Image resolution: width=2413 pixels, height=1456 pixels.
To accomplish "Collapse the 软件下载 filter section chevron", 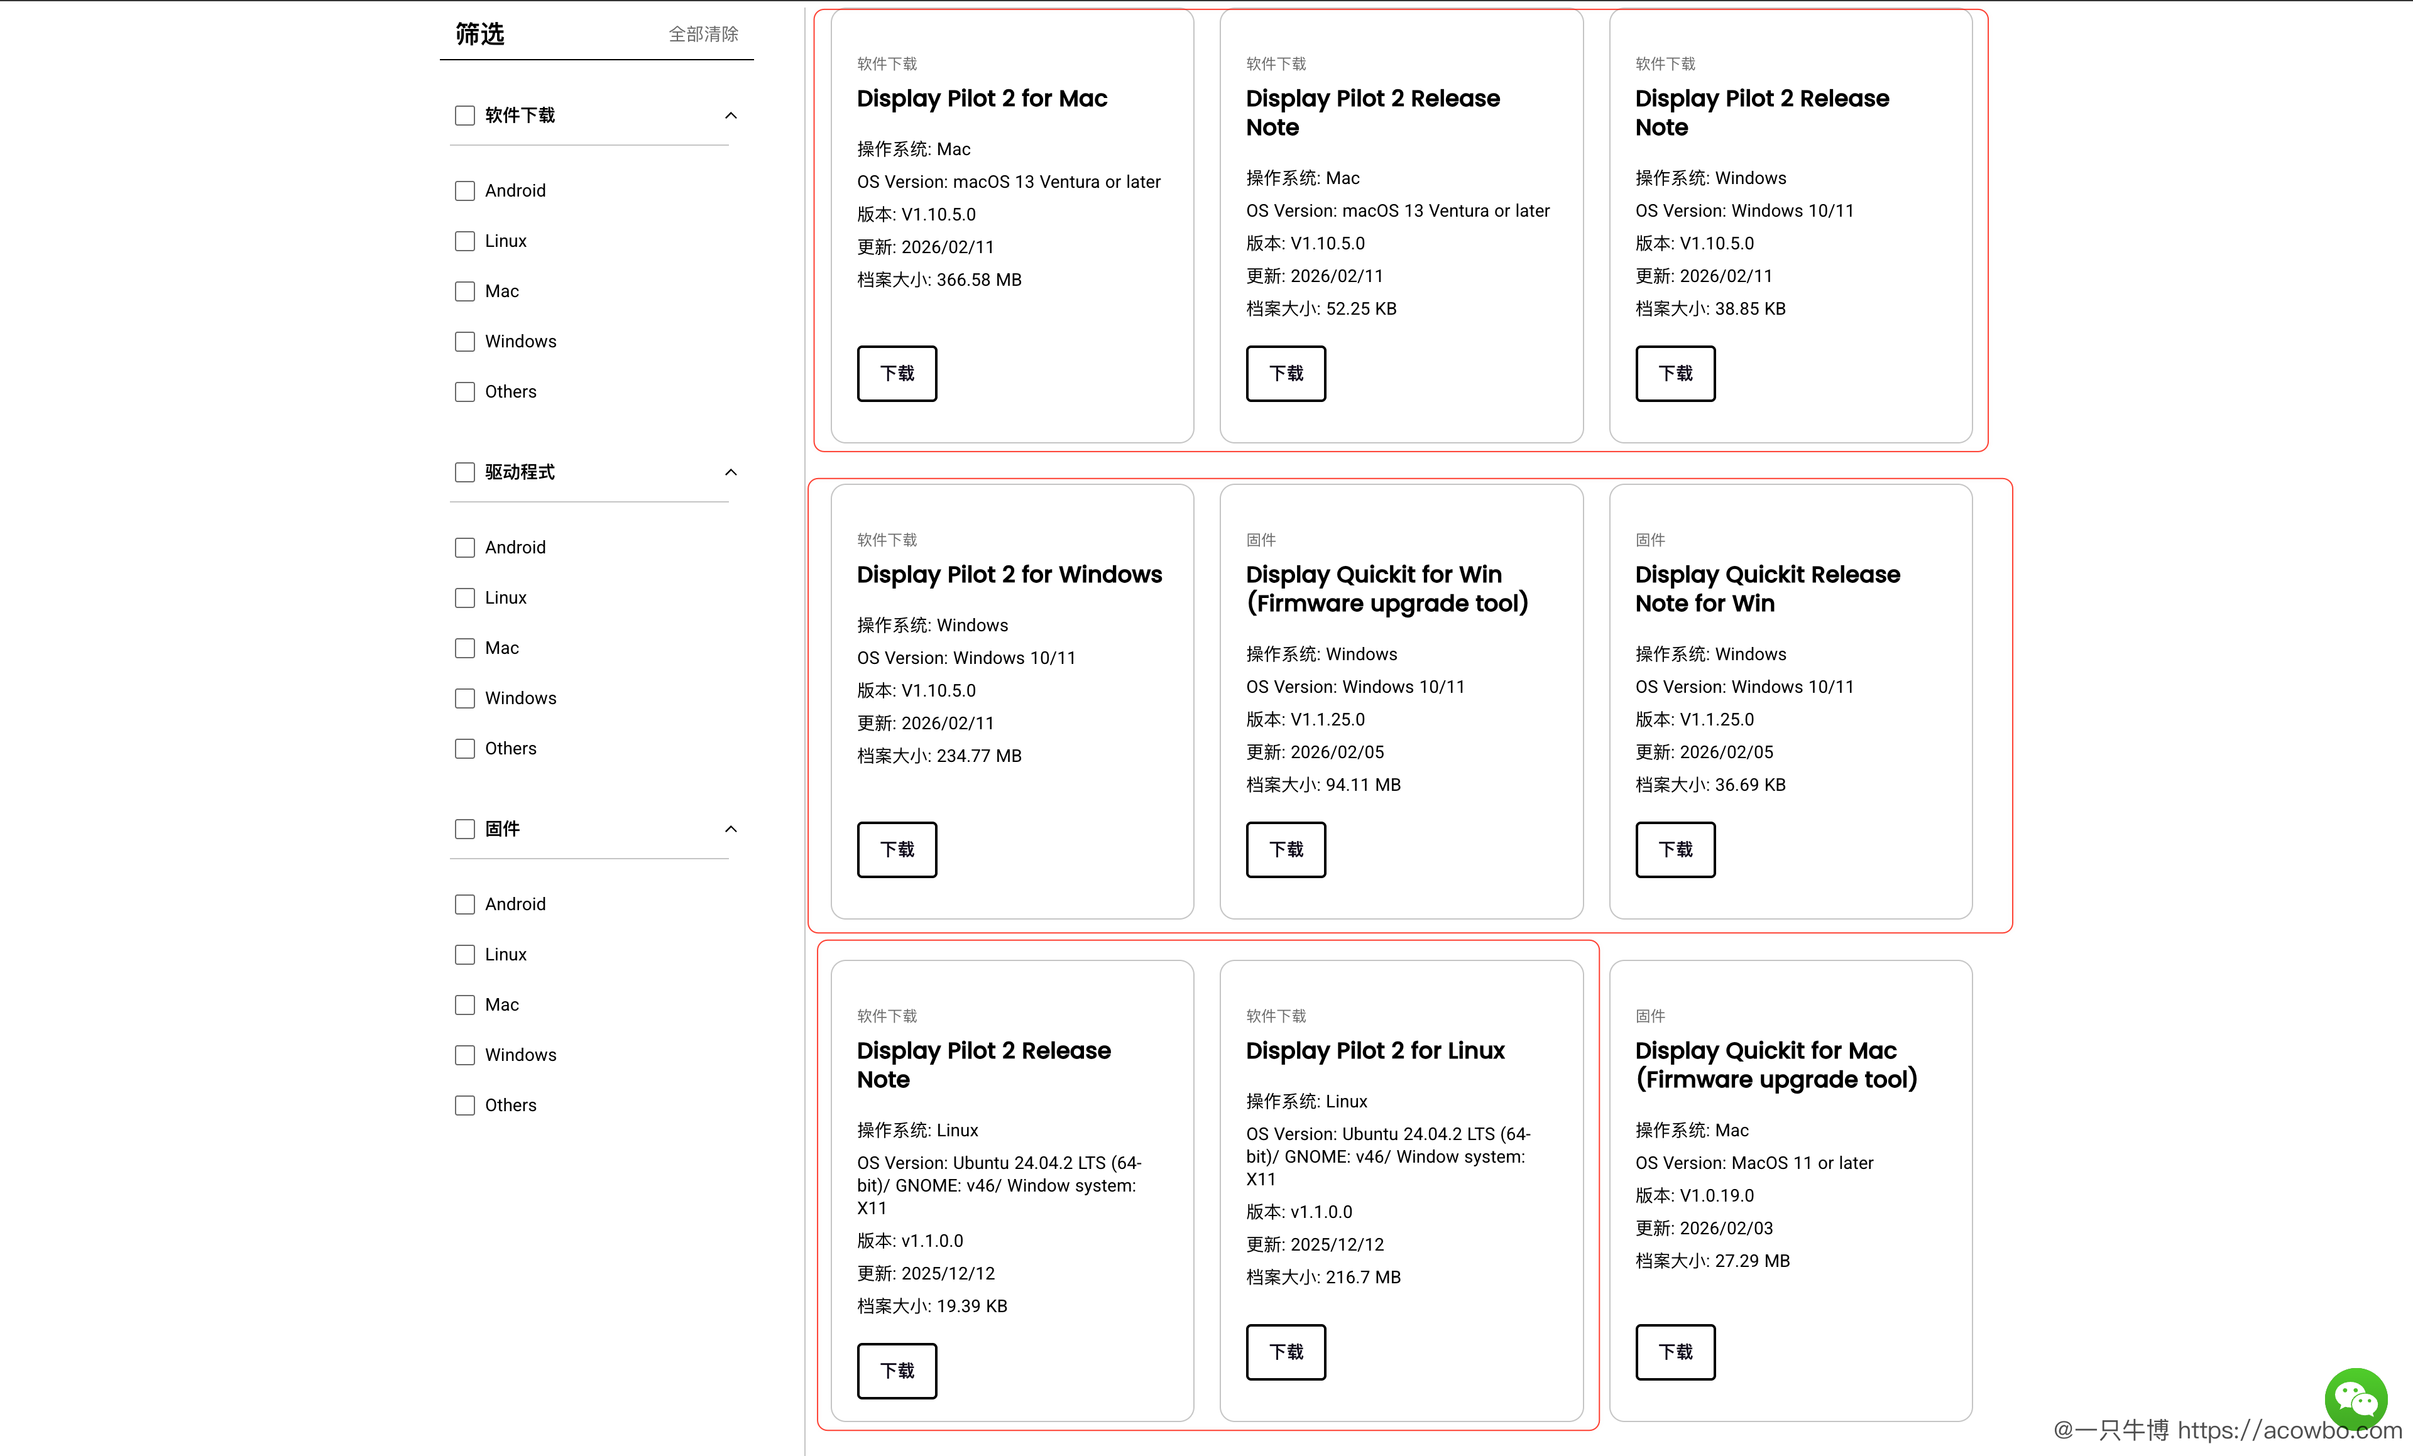I will [x=731, y=116].
